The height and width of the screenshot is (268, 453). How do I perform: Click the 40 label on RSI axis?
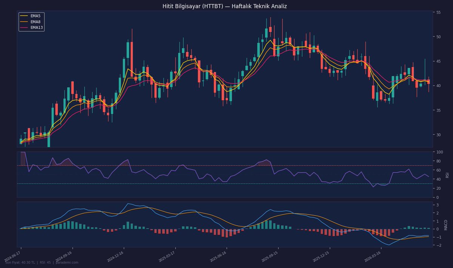click(x=439, y=179)
